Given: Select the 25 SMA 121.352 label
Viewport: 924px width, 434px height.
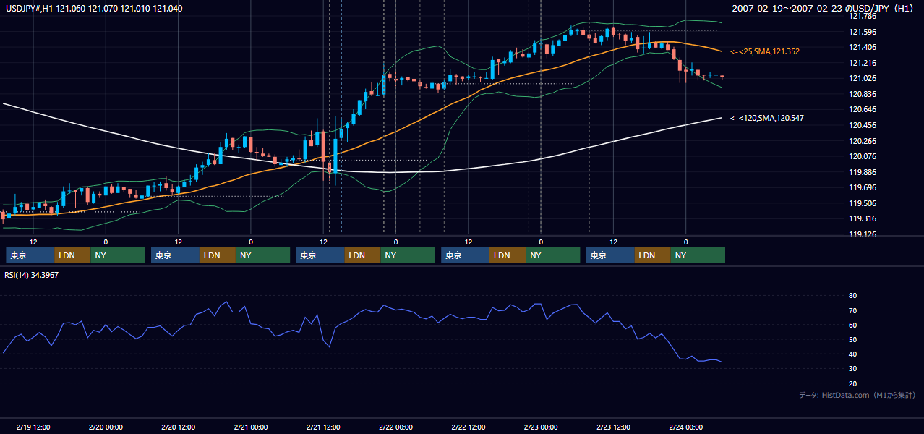Looking at the screenshot, I should (765, 52).
